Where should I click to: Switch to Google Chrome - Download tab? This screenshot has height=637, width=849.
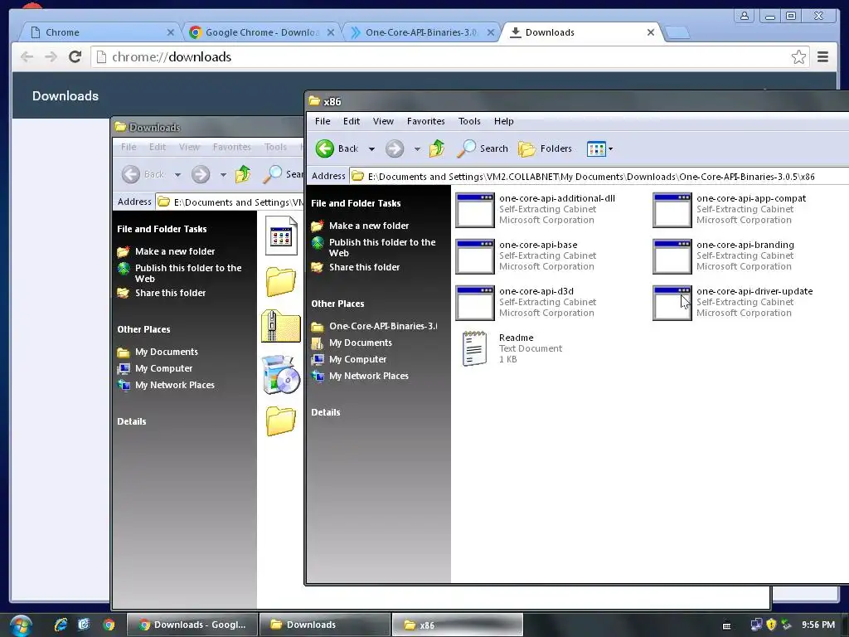pos(262,32)
